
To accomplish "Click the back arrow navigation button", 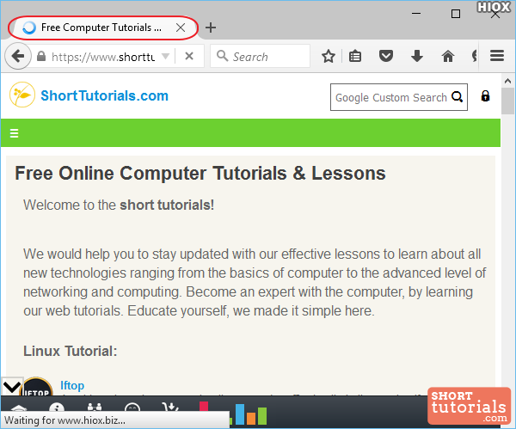I will click(x=18, y=56).
